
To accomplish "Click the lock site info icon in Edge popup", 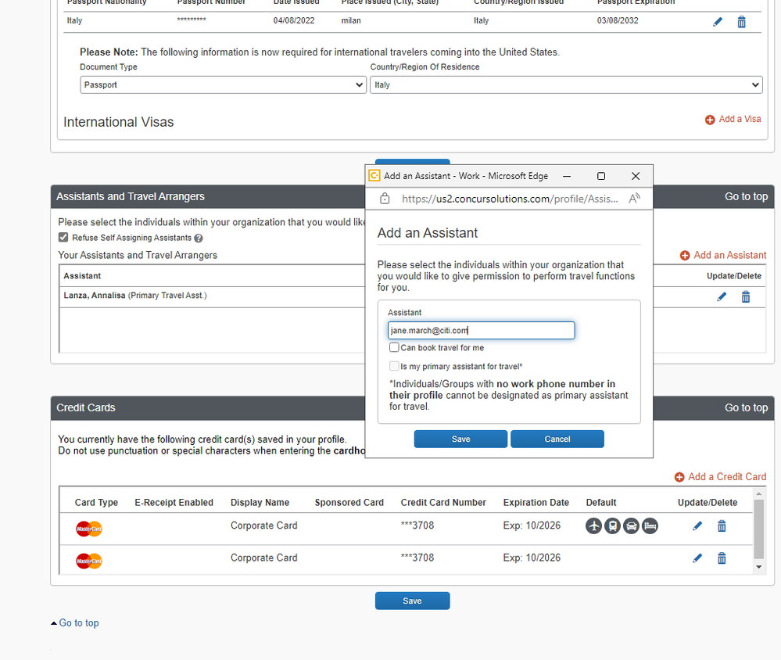I will [x=385, y=199].
